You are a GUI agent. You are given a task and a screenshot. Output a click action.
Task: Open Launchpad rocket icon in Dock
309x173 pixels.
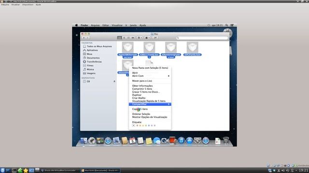coord(92,141)
